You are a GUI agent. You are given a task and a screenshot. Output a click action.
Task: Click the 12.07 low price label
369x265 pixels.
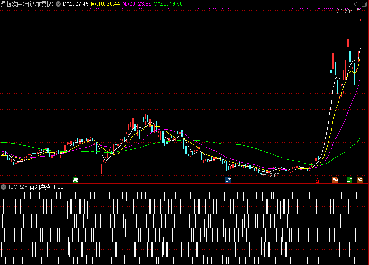pyautogui.click(x=273, y=175)
